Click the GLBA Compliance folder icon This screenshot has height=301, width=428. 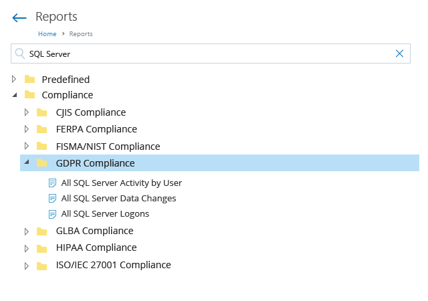(x=42, y=231)
